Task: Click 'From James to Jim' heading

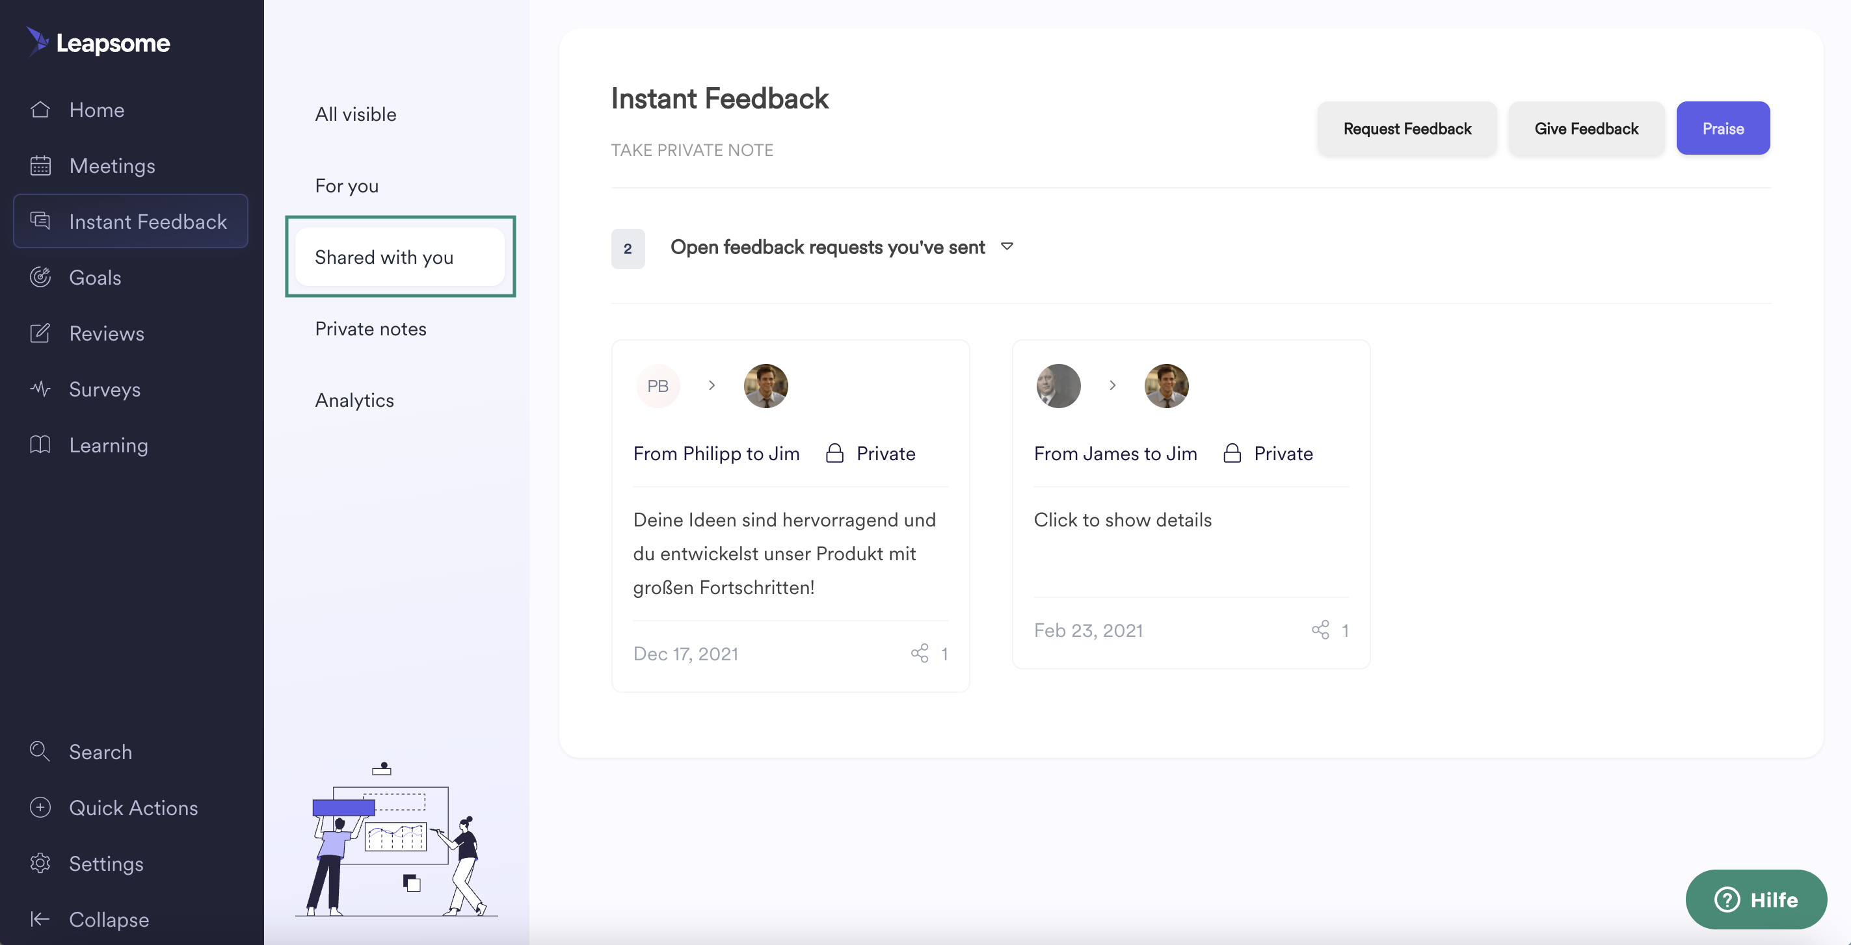Action: (1115, 453)
